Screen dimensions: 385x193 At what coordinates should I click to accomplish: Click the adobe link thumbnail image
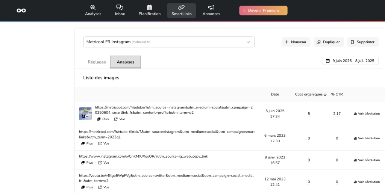point(85,113)
